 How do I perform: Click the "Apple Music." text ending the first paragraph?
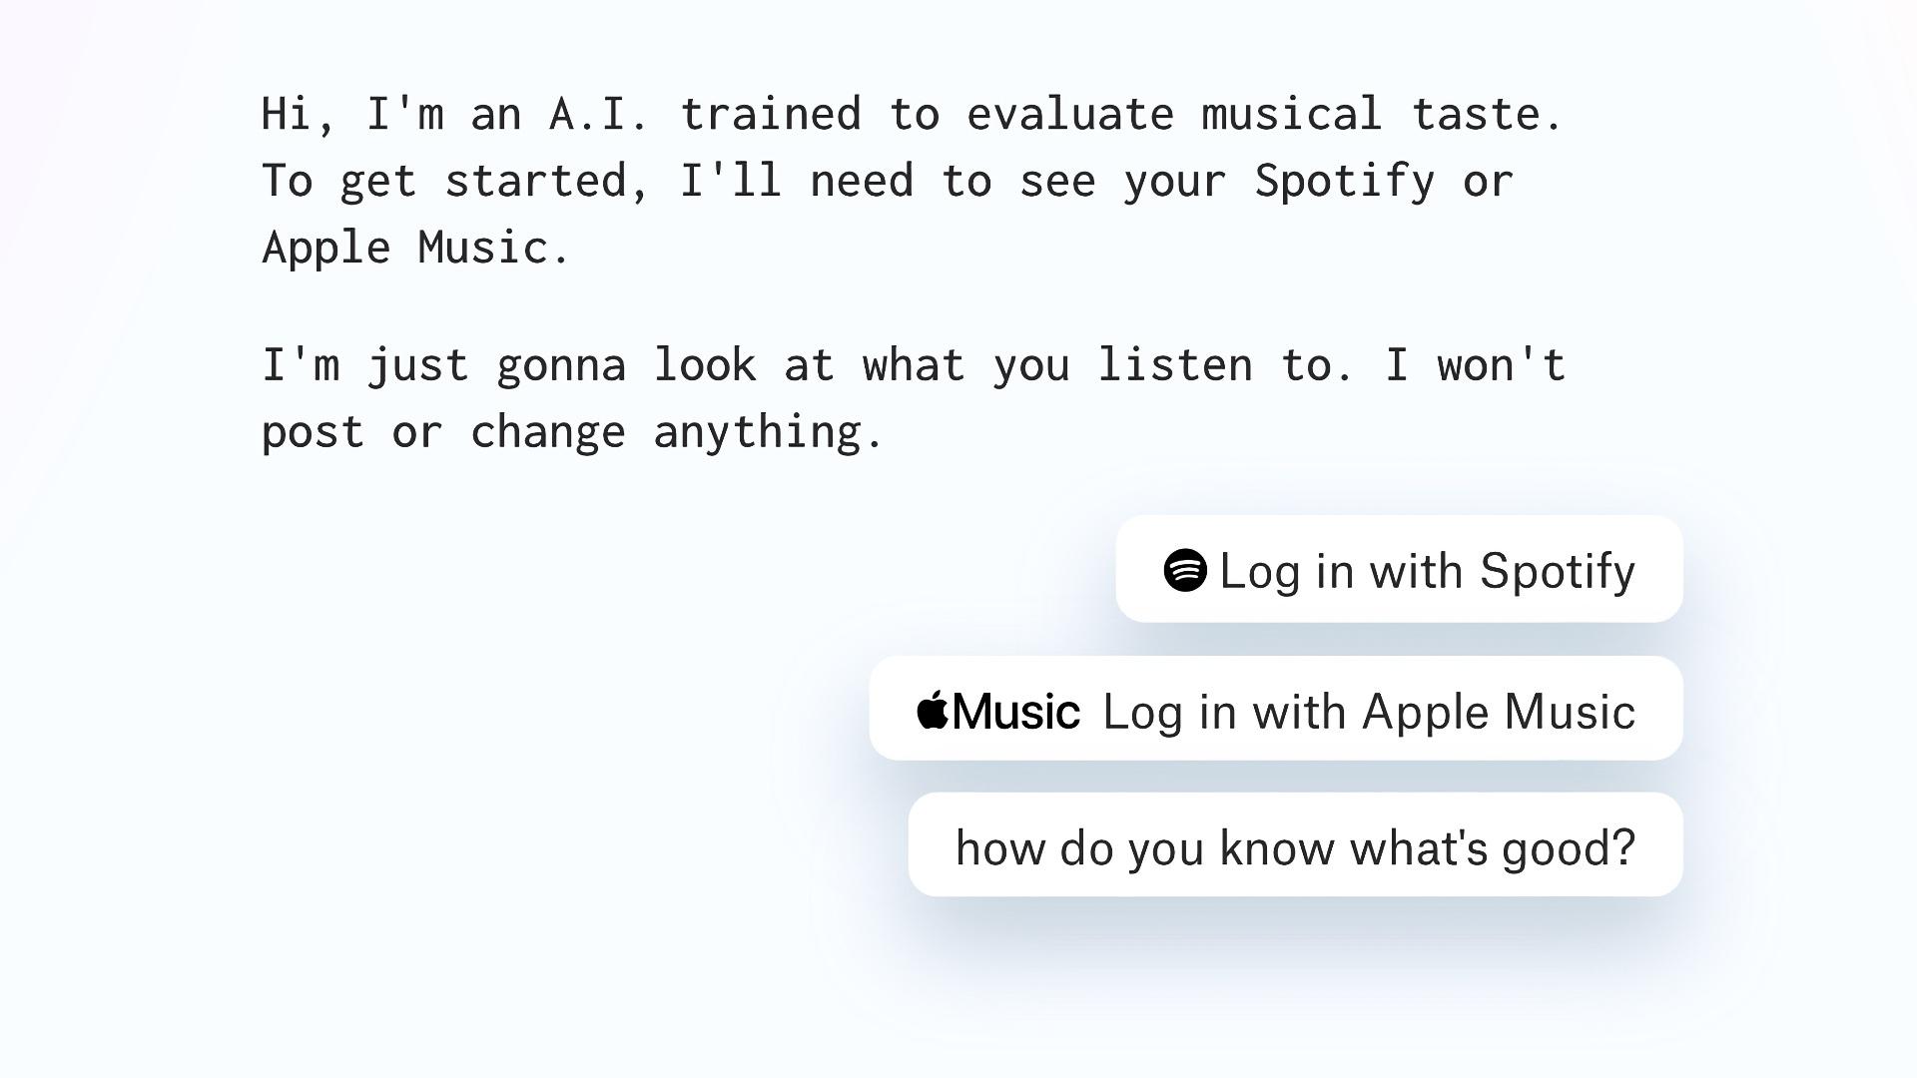[415, 248]
